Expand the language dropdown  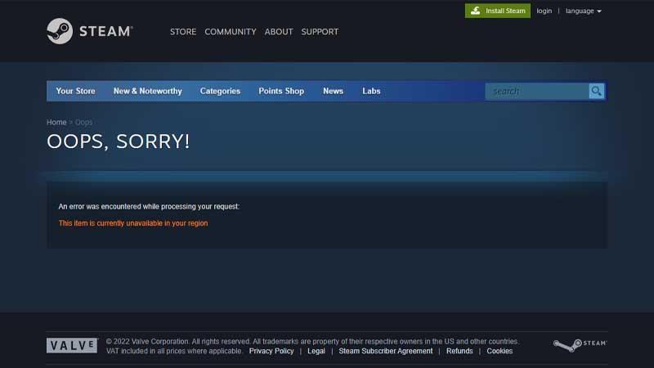click(583, 11)
